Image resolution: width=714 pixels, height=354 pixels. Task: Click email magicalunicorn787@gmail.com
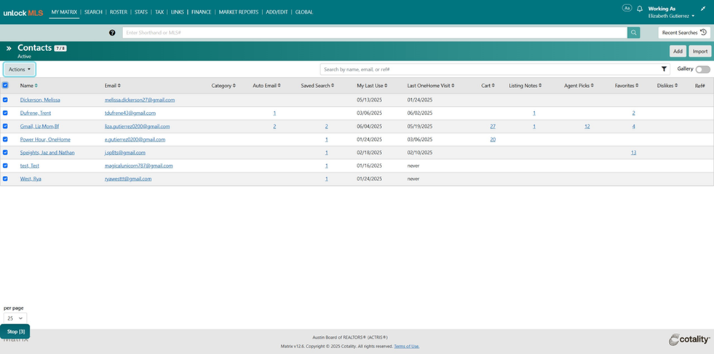139,166
